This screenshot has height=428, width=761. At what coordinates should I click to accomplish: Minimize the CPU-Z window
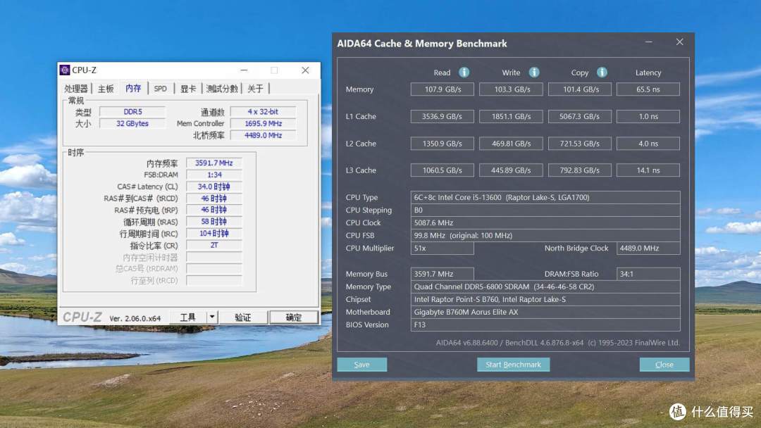(244, 70)
